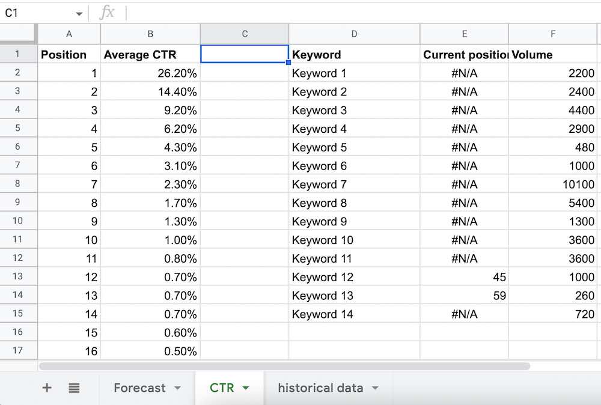
Task: Open the all sheets list icon
Action: pos(74,388)
